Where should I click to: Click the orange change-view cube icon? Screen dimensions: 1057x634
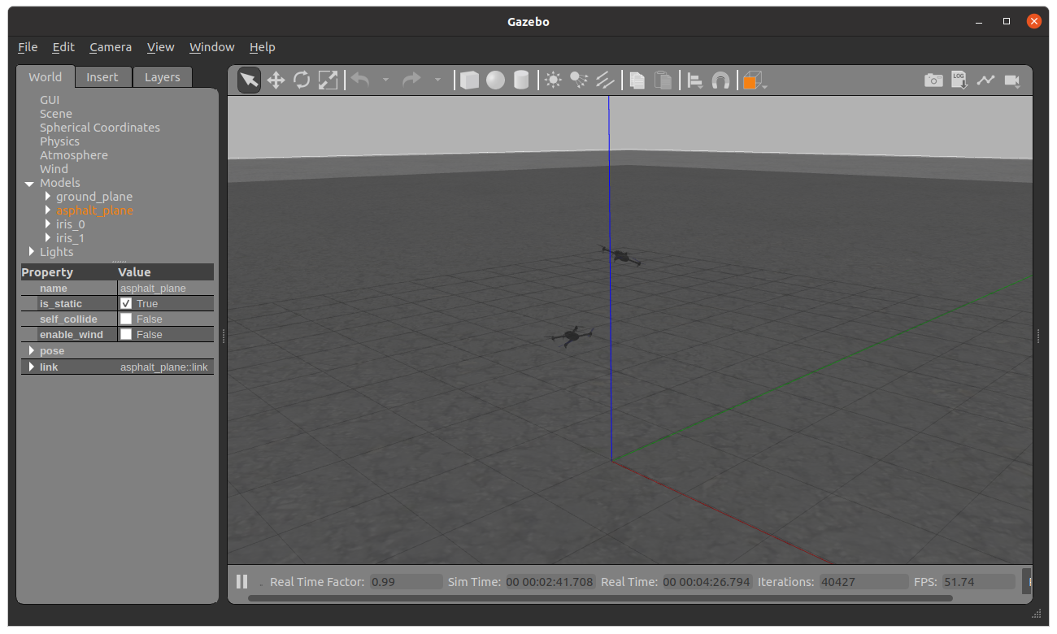(755, 80)
